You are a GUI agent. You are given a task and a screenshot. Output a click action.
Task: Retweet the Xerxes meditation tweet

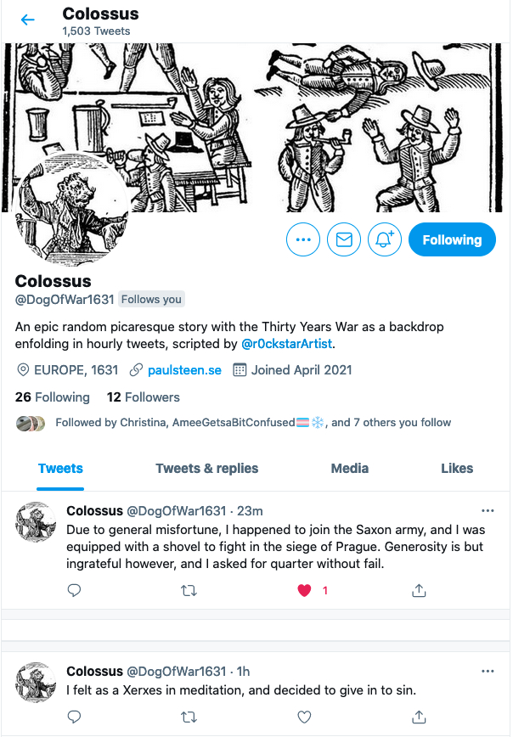(189, 717)
